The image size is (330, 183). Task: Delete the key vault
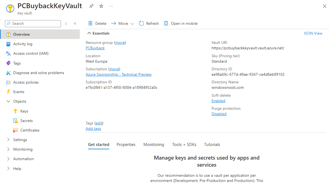pyautogui.click(x=97, y=23)
